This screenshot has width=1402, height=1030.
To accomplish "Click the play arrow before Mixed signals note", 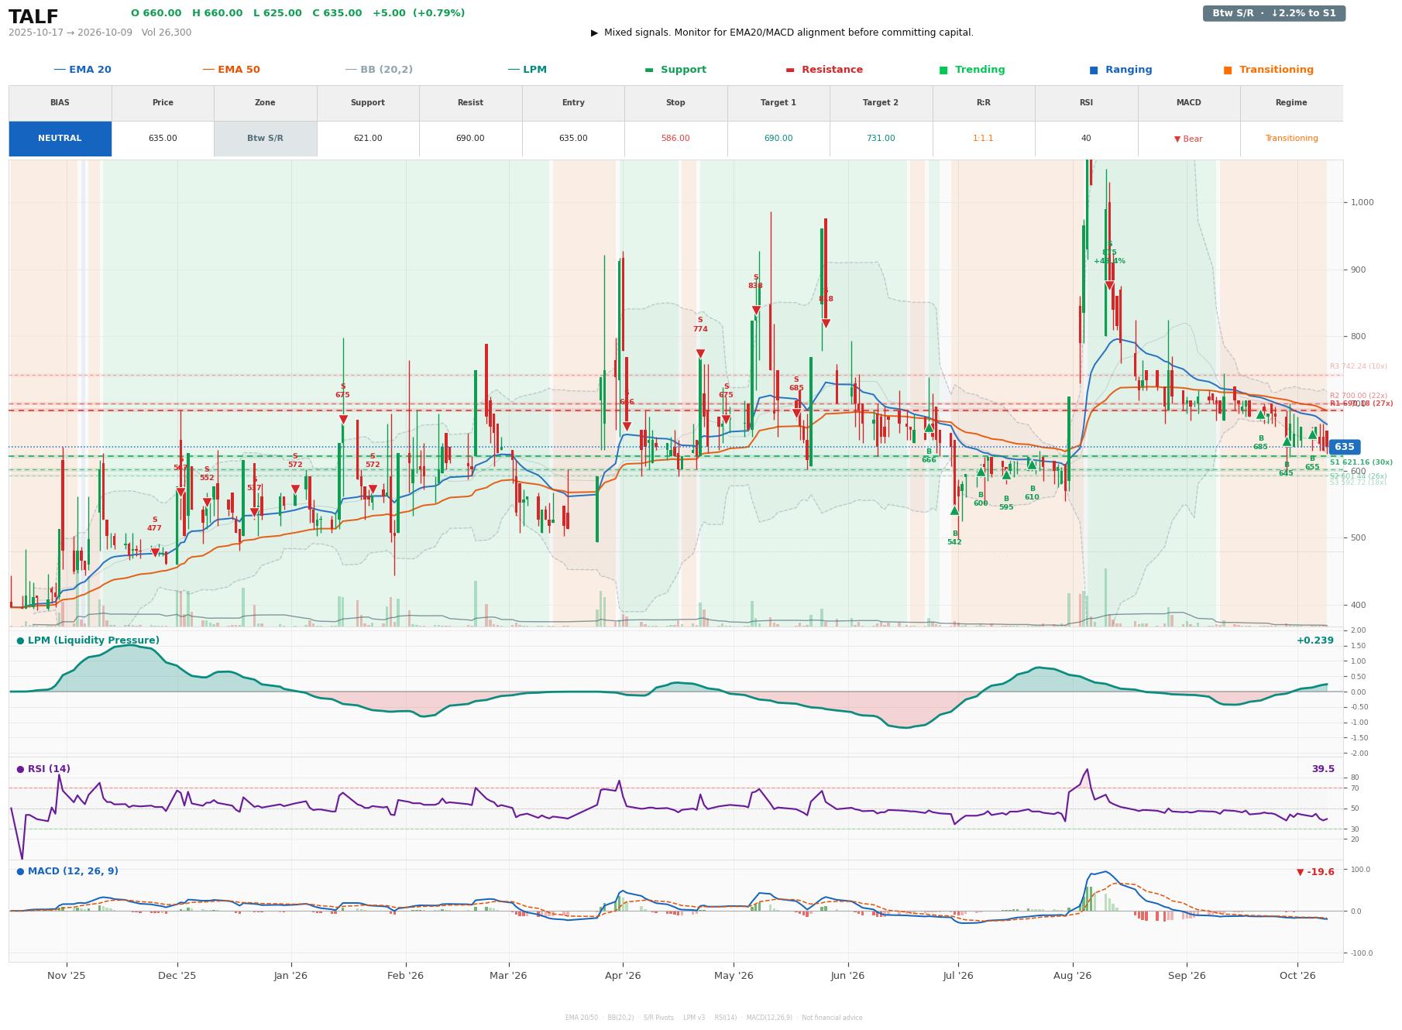I will pyautogui.click(x=594, y=33).
